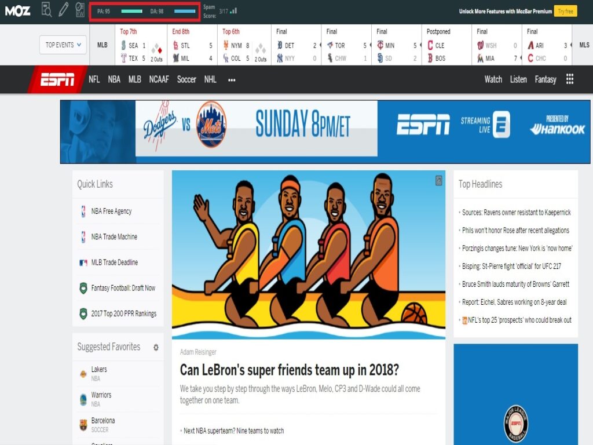Open the Soccer menu in ESPN nav
The width and height of the screenshot is (593, 445).
pos(186,79)
